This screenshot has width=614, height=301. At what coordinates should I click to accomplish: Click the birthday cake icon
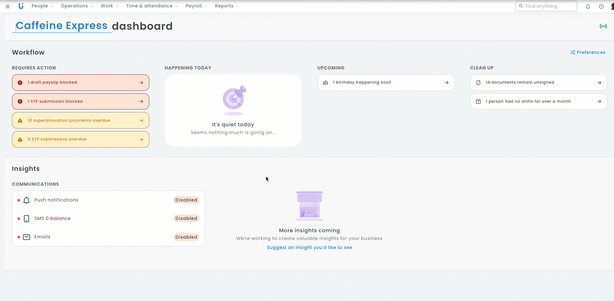(325, 83)
